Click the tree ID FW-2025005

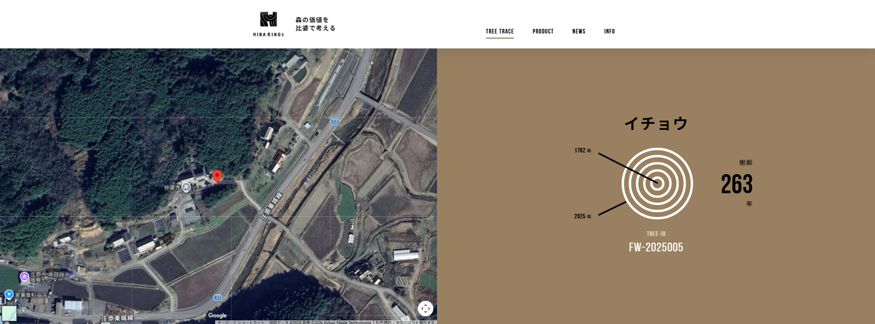pos(656,247)
